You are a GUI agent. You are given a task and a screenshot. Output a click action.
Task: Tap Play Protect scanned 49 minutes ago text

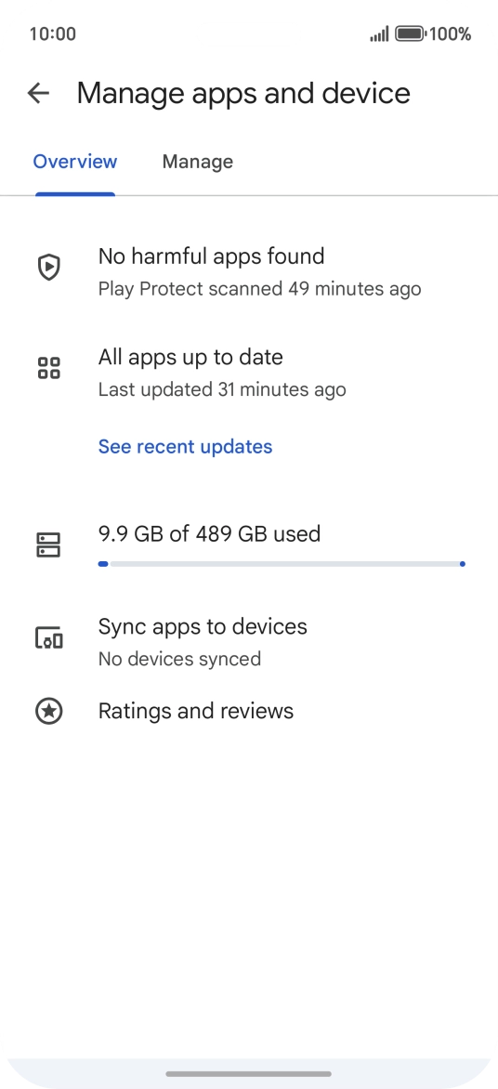(x=259, y=289)
